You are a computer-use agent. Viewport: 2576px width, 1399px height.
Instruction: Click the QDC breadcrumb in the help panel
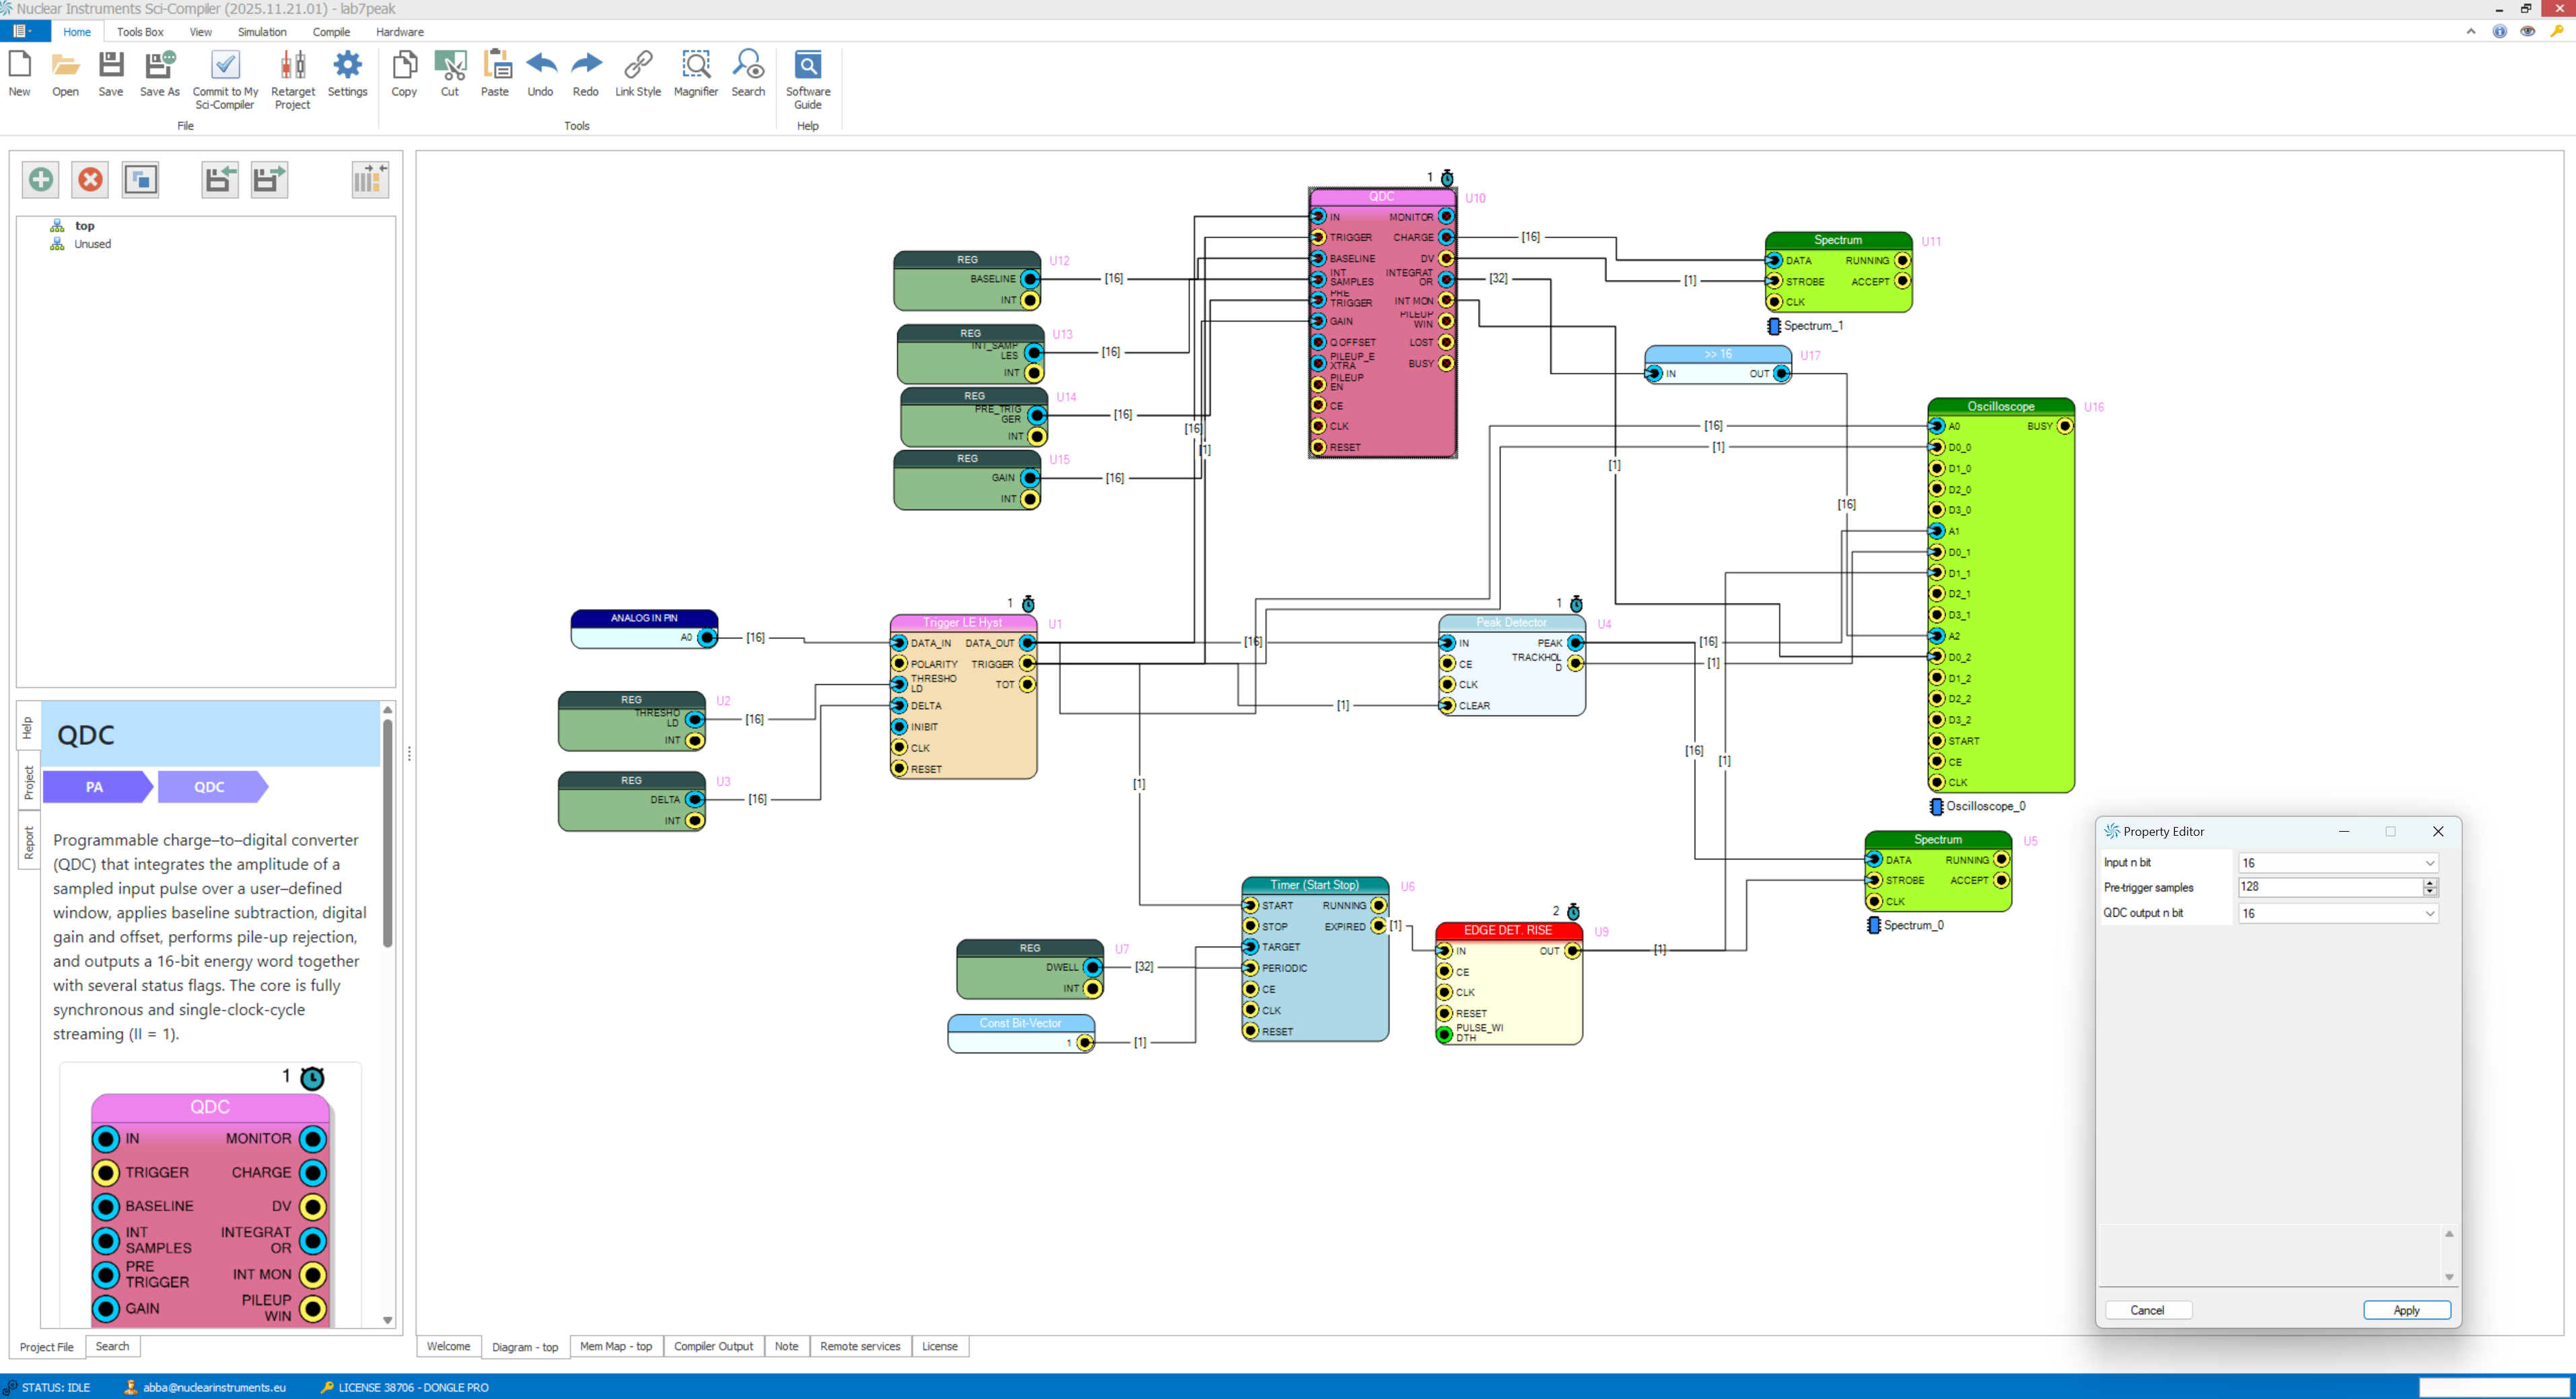(x=211, y=787)
